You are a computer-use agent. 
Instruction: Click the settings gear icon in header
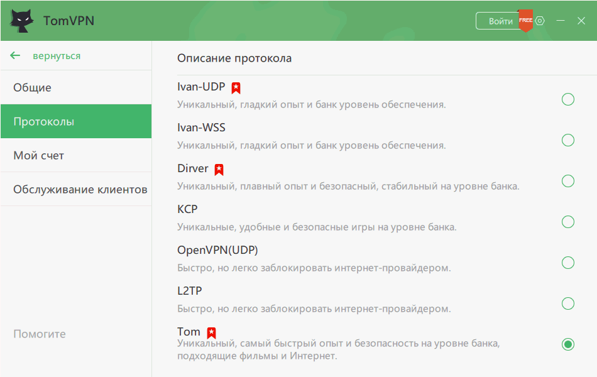click(540, 21)
